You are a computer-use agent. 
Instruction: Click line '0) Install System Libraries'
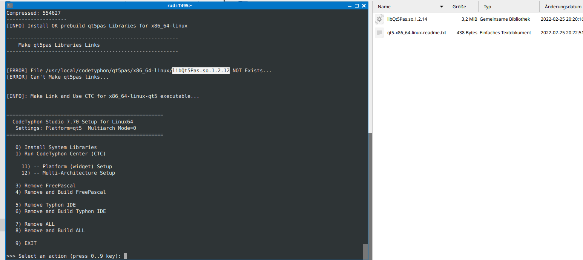click(56, 147)
